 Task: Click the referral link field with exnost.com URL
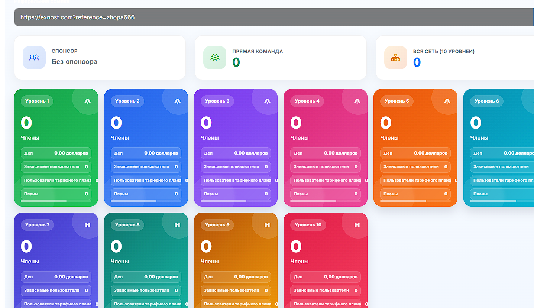point(274,17)
